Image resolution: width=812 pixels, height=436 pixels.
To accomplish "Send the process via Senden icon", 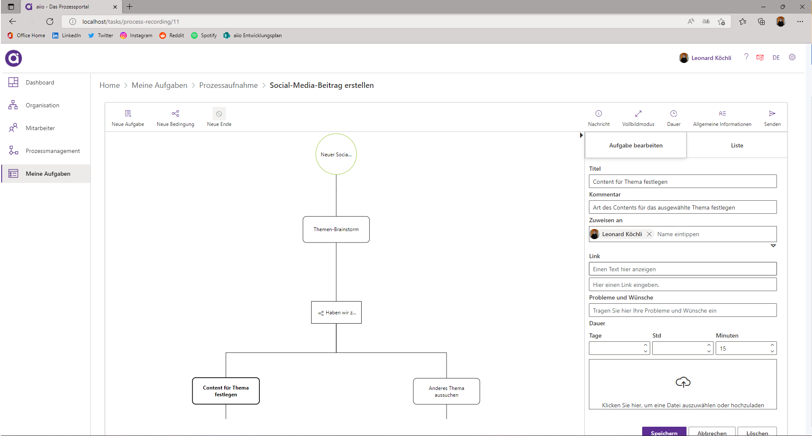I will [x=772, y=114].
